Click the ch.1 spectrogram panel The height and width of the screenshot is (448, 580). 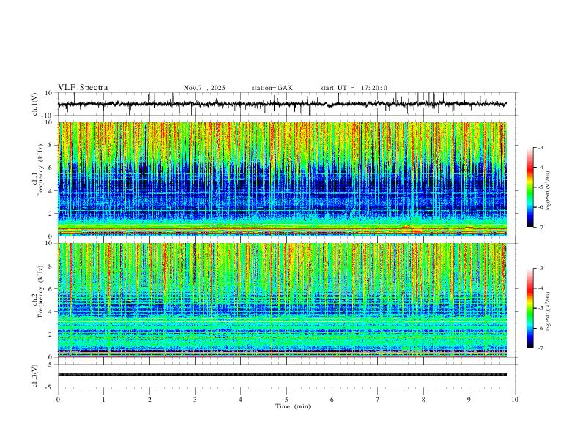[x=283, y=179]
